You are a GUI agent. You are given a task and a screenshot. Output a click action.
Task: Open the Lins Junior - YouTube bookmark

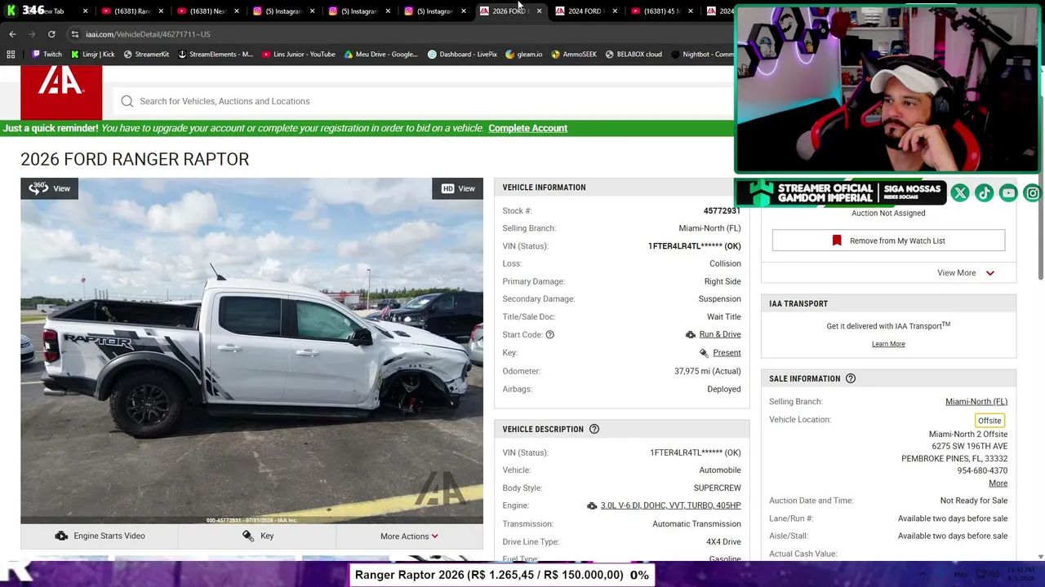pyautogui.click(x=299, y=55)
